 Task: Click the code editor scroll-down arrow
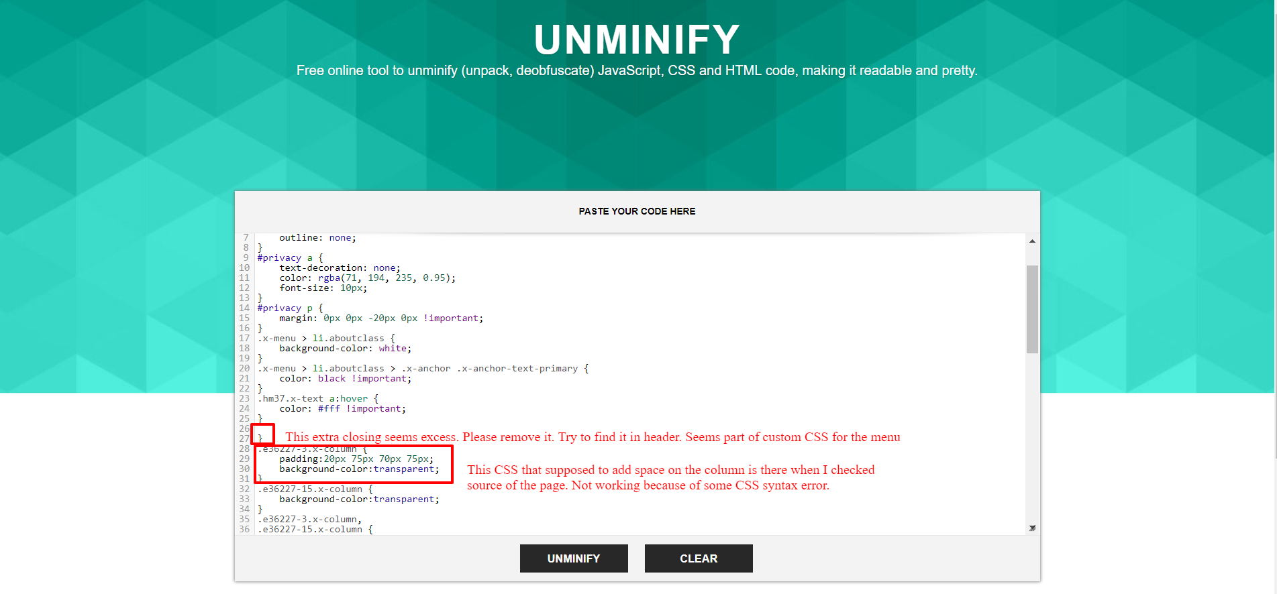click(1032, 528)
